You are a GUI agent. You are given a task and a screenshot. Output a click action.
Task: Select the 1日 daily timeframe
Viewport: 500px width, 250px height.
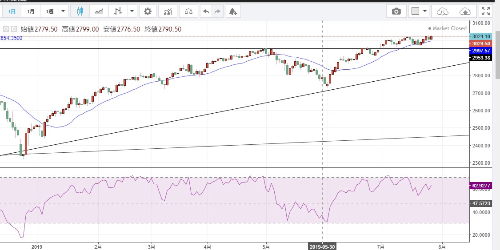coord(12,12)
